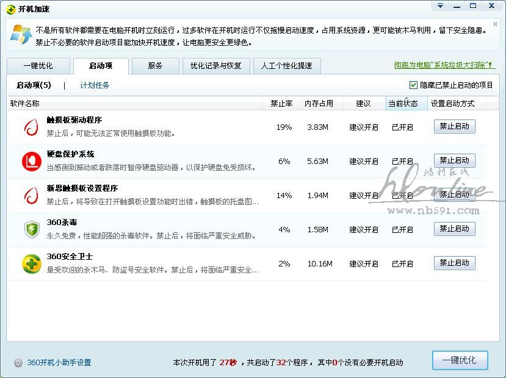Disable startup for 硬盘保护系统
Screen dimensions: 506x378
click(454, 161)
